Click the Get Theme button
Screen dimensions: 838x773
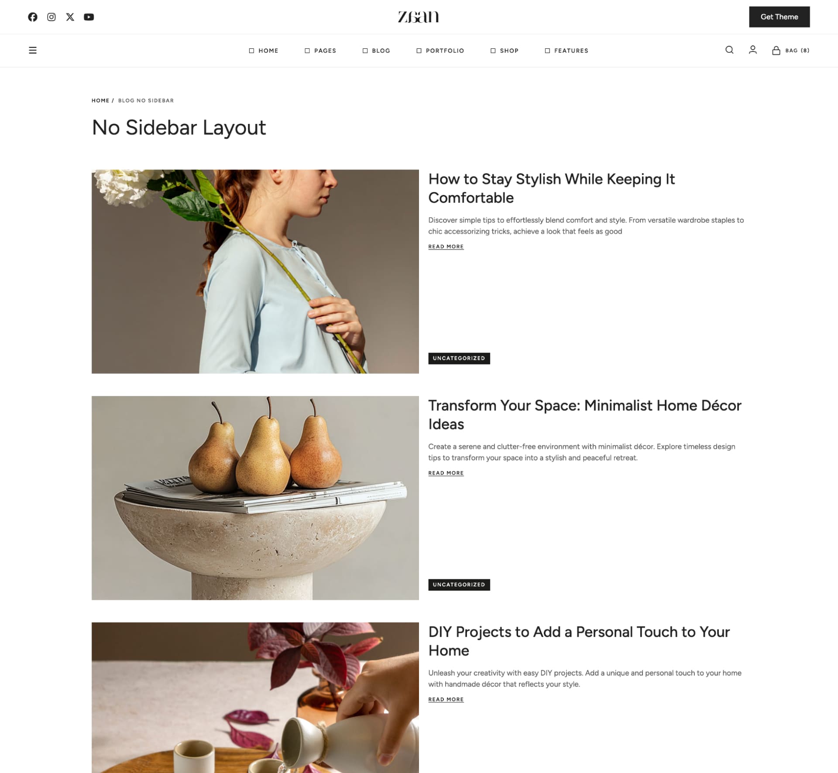[780, 17]
